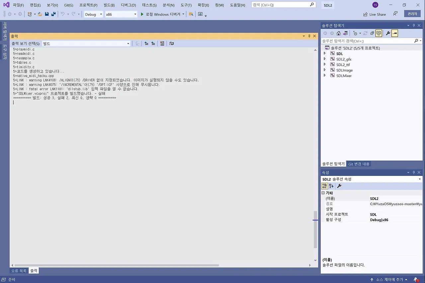
Task: Click the 검색 (Ctrl+Q) search field
Action: 283,5
